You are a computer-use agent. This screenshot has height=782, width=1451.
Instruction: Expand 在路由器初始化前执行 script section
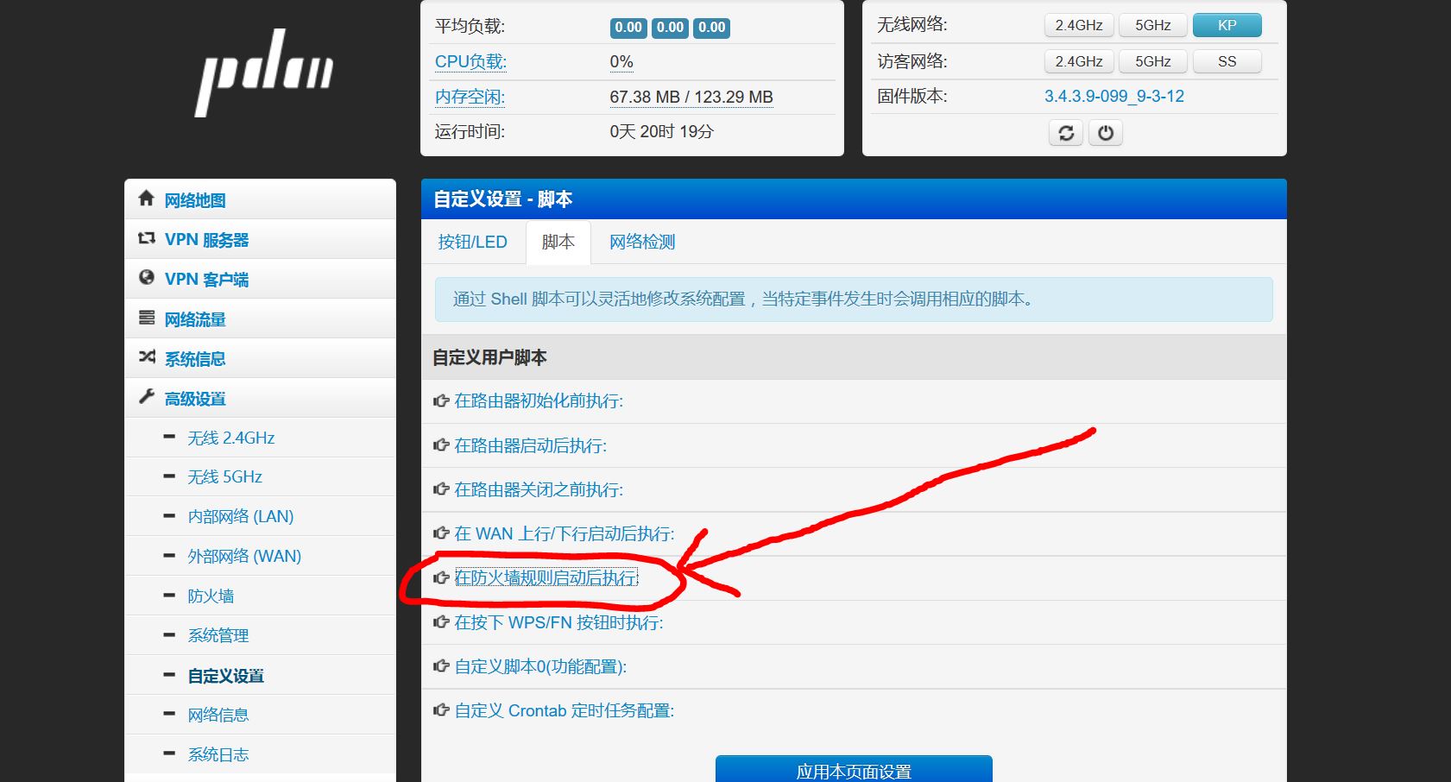tap(538, 400)
